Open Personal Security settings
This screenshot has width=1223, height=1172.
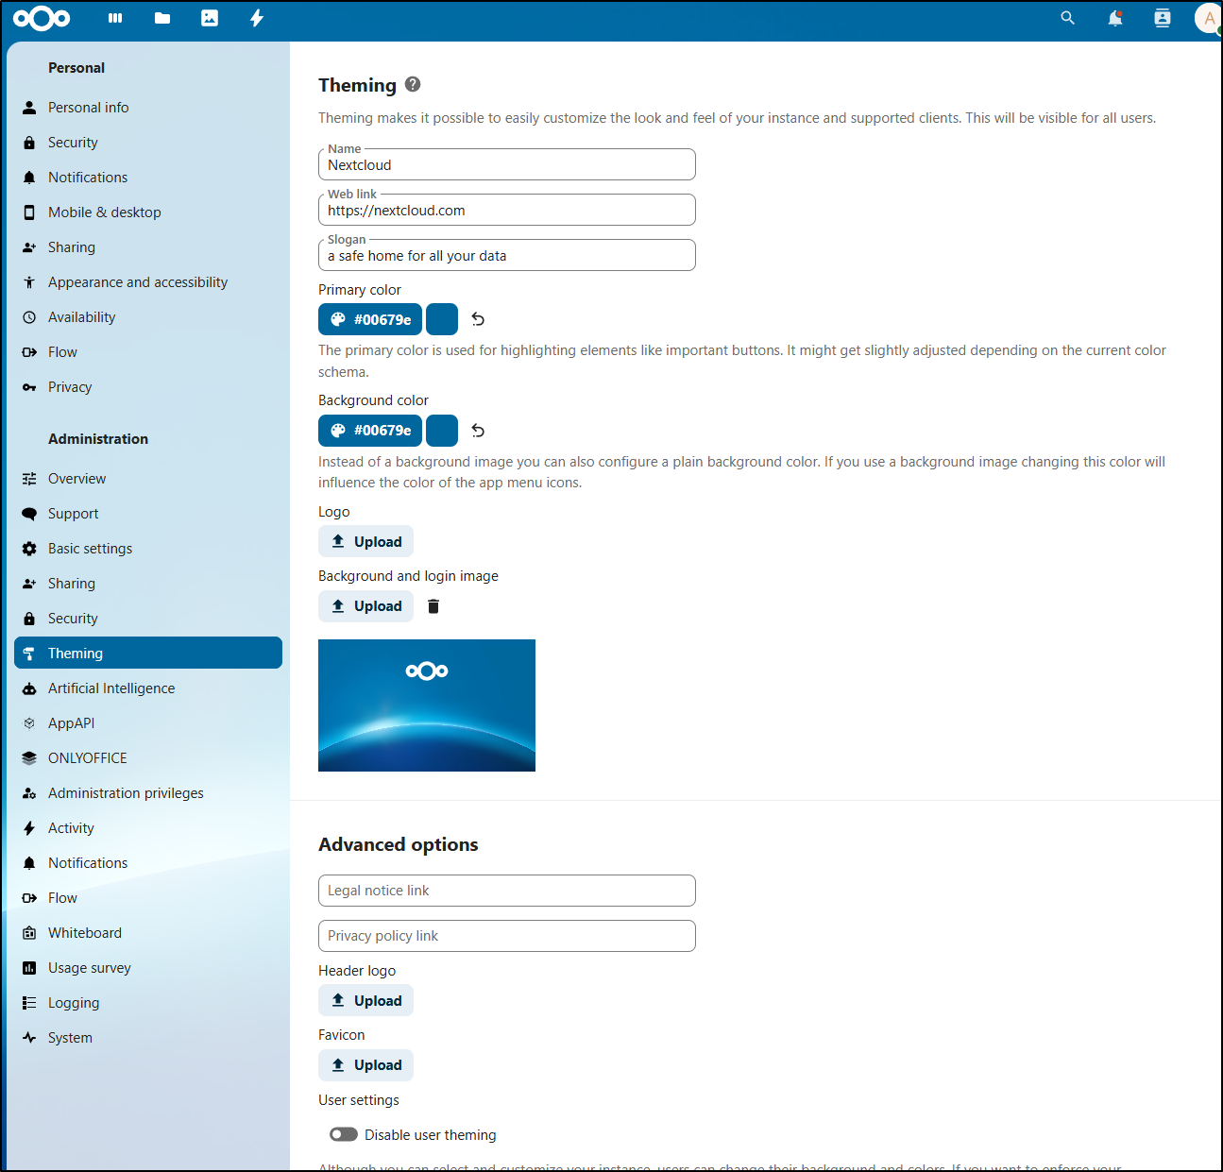pyautogui.click(x=148, y=143)
